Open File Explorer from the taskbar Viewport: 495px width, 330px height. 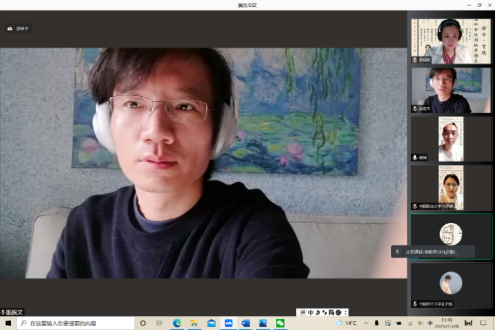[194, 324]
